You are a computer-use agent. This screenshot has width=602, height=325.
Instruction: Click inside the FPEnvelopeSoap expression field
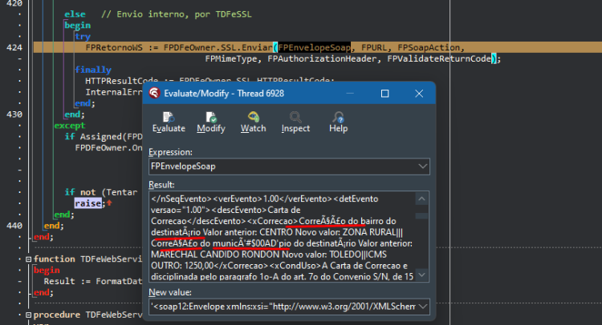pos(283,167)
